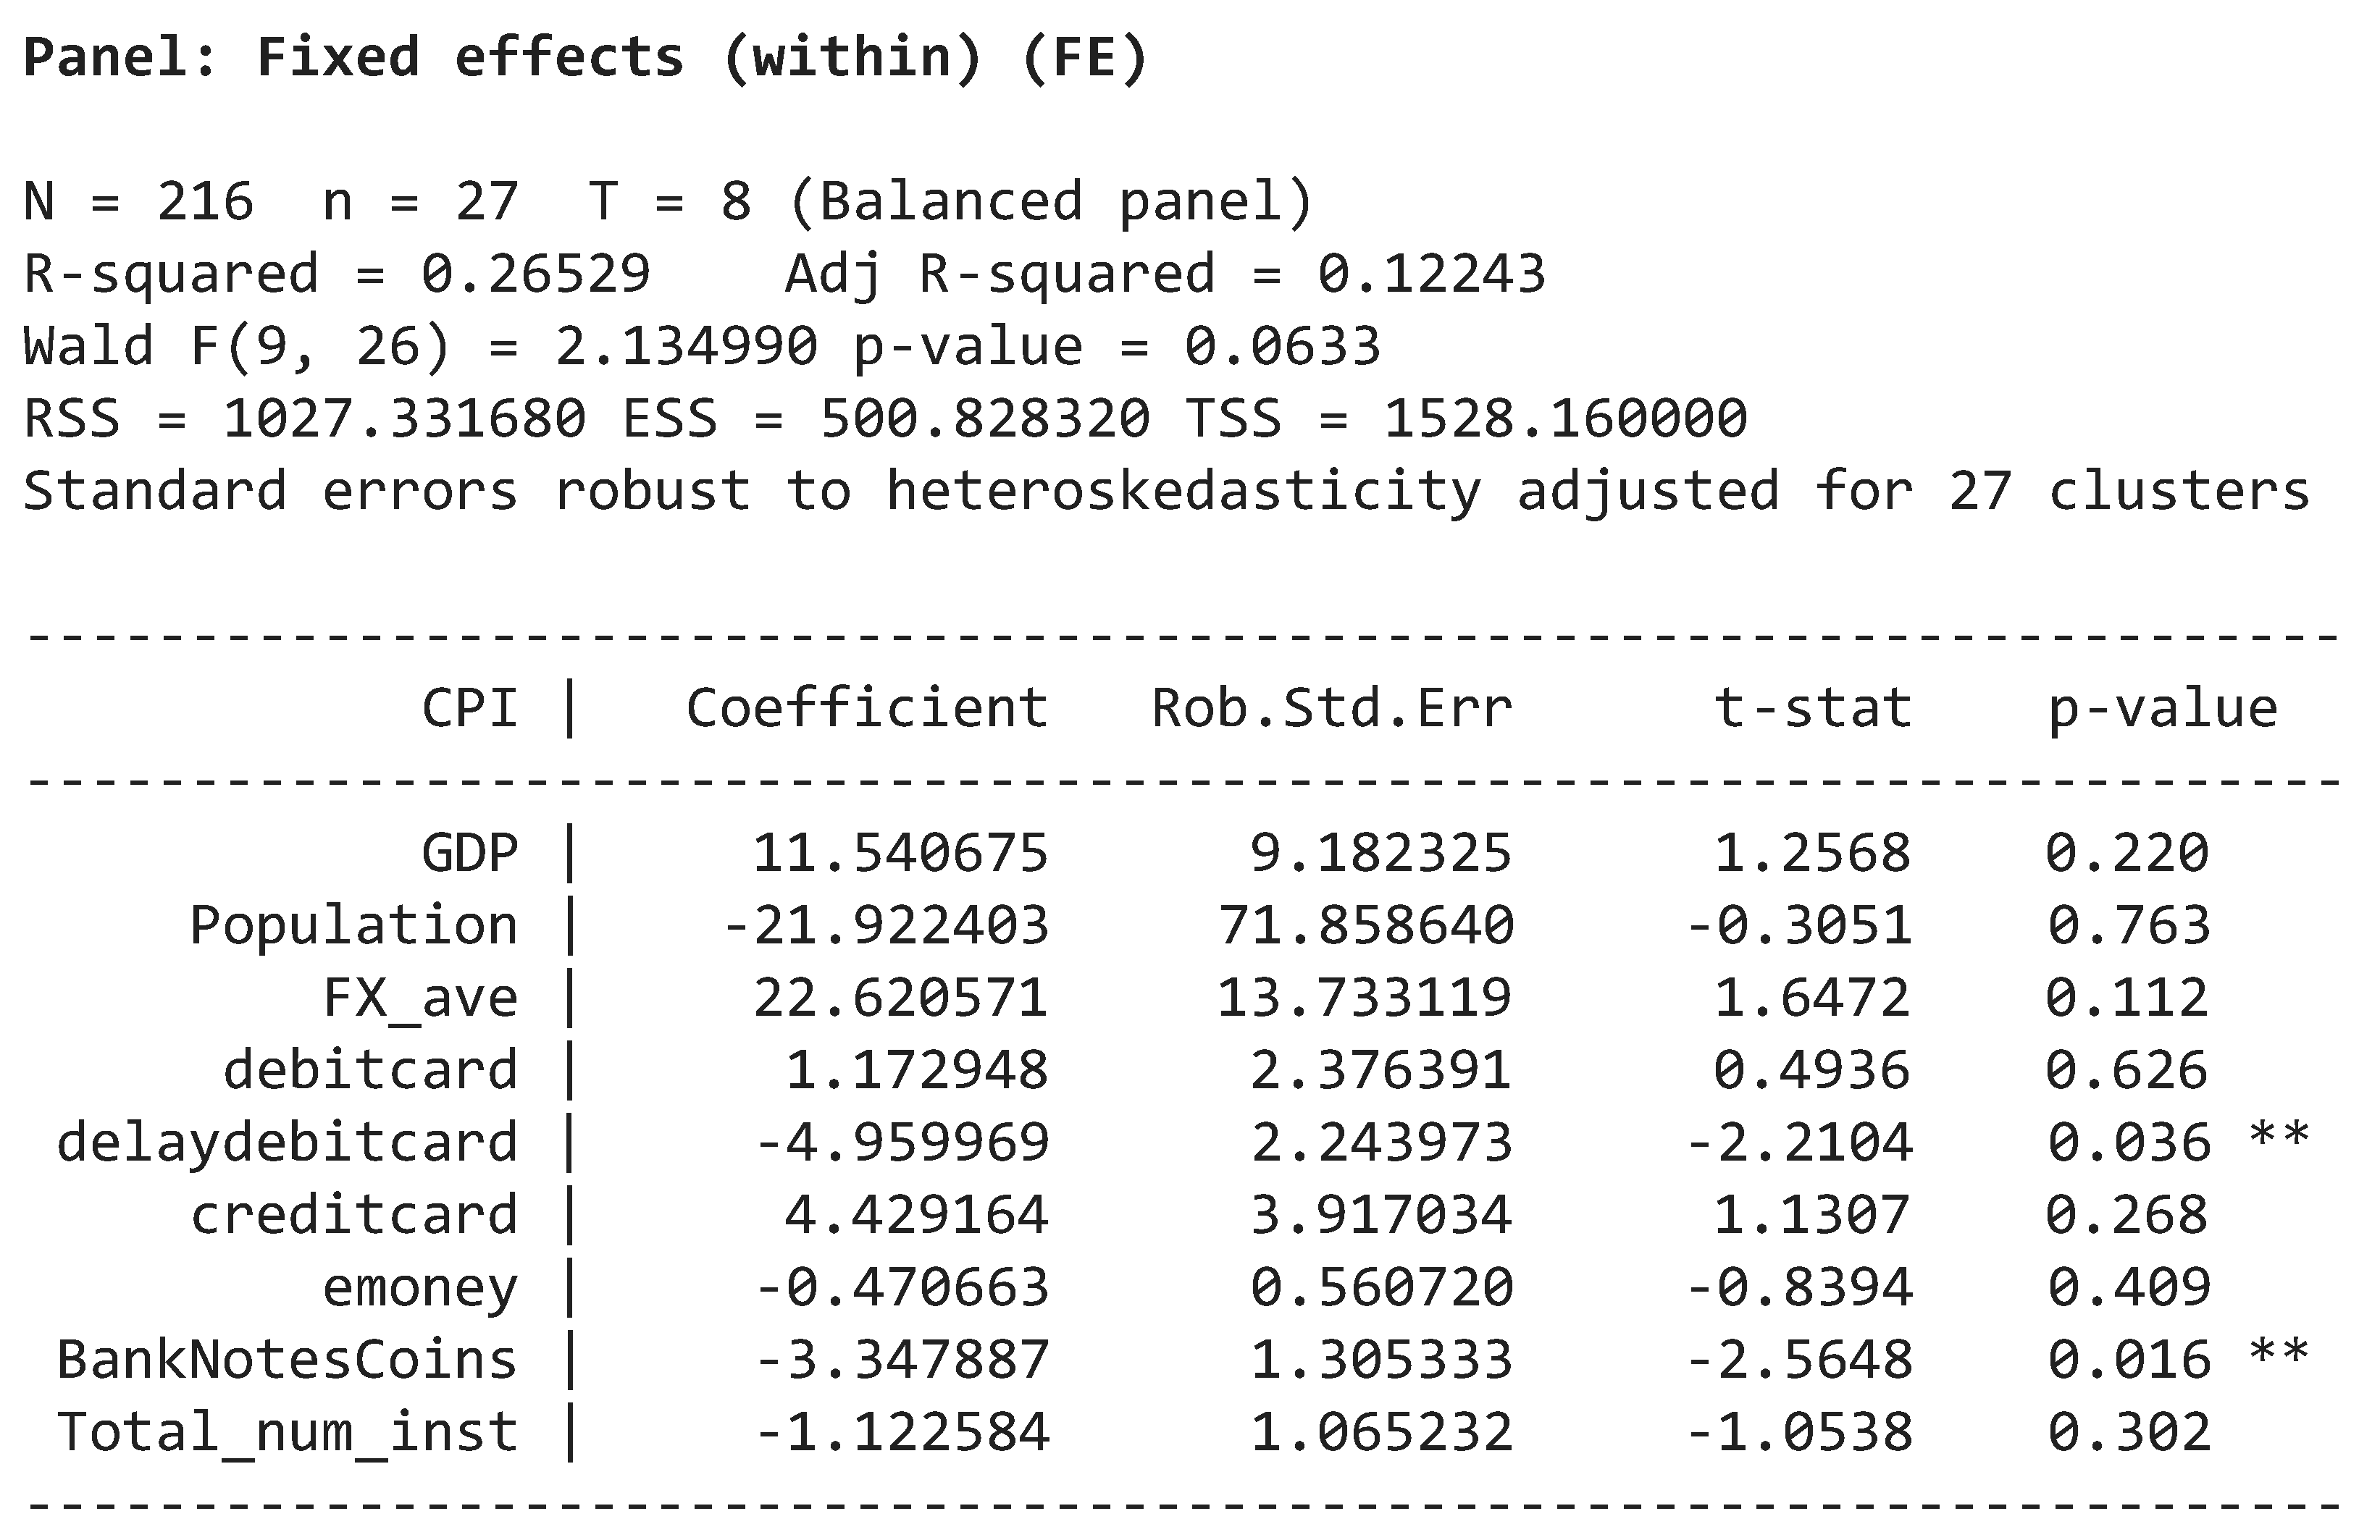The height and width of the screenshot is (1540, 2380).
Task: Click the Wald F statistic value 2.134990
Action: point(686,347)
